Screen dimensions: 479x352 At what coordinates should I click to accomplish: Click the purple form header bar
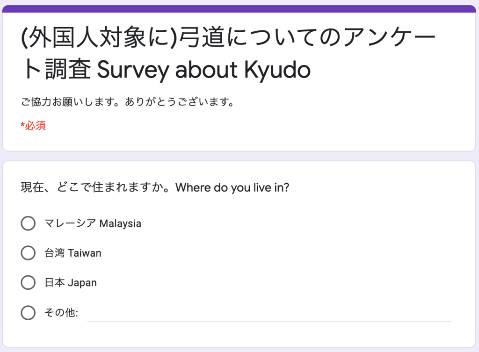click(239, 9)
